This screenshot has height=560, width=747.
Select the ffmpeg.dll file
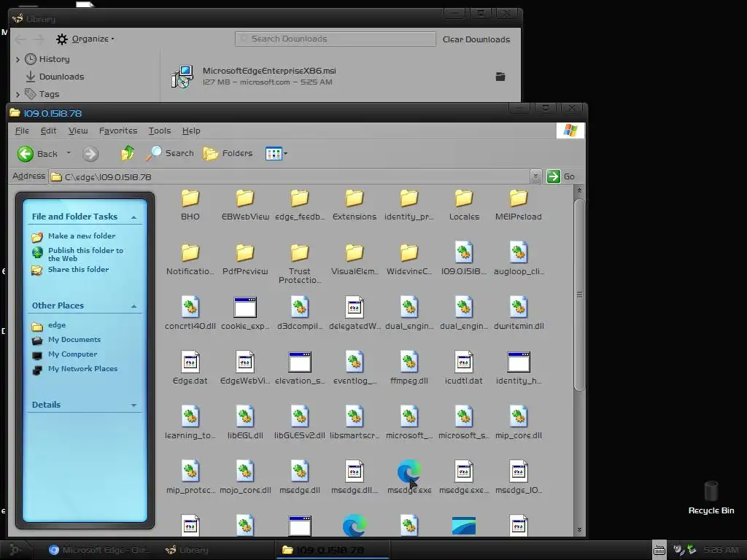(x=409, y=362)
